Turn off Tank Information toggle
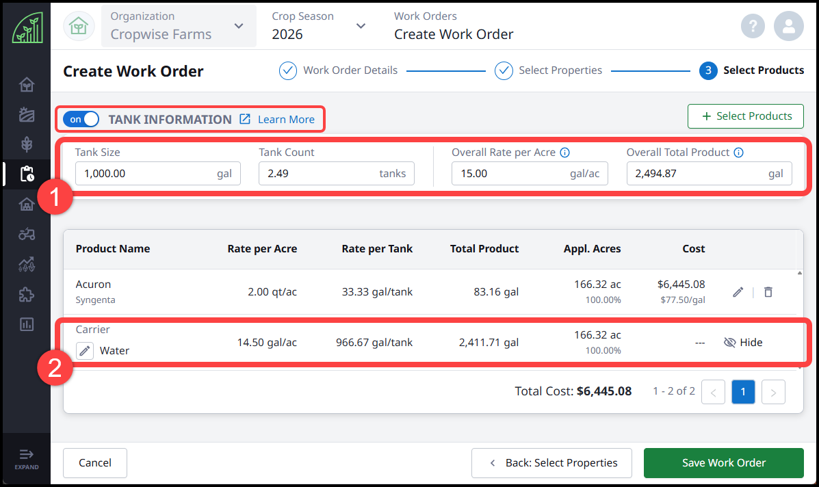 point(81,119)
